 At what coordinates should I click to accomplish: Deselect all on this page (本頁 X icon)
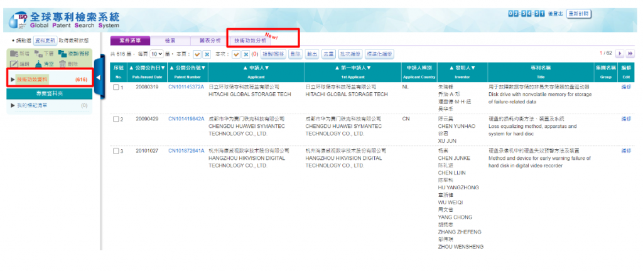(x=207, y=54)
